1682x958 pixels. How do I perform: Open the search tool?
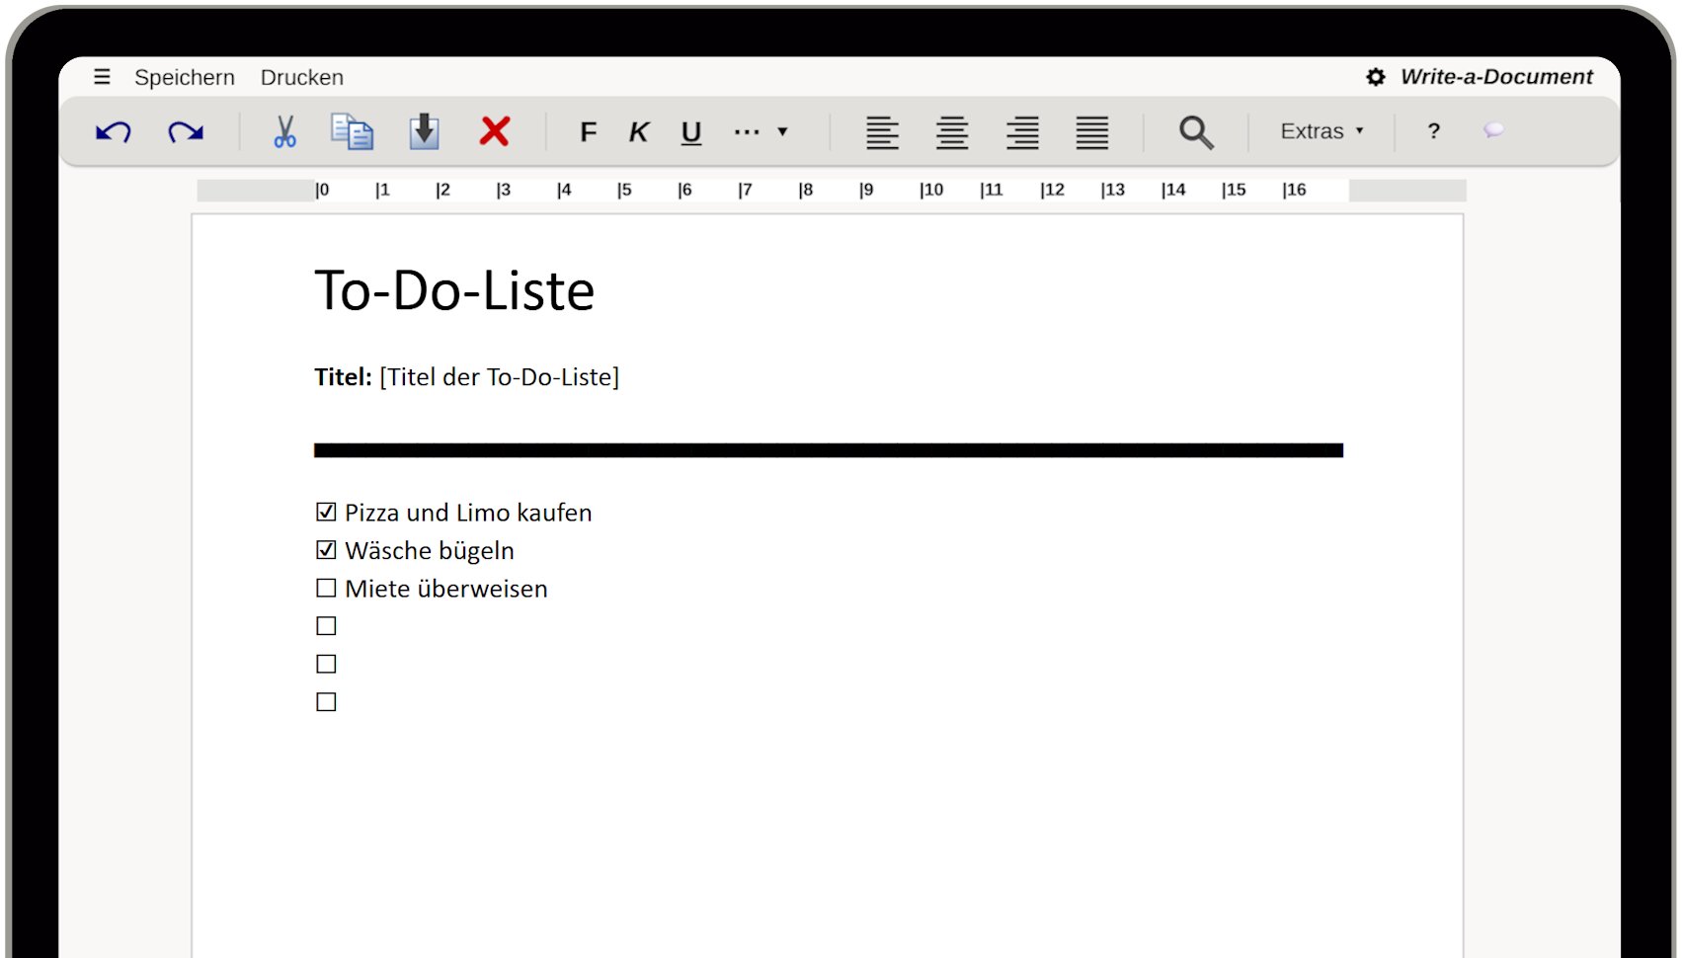[x=1195, y=131]
